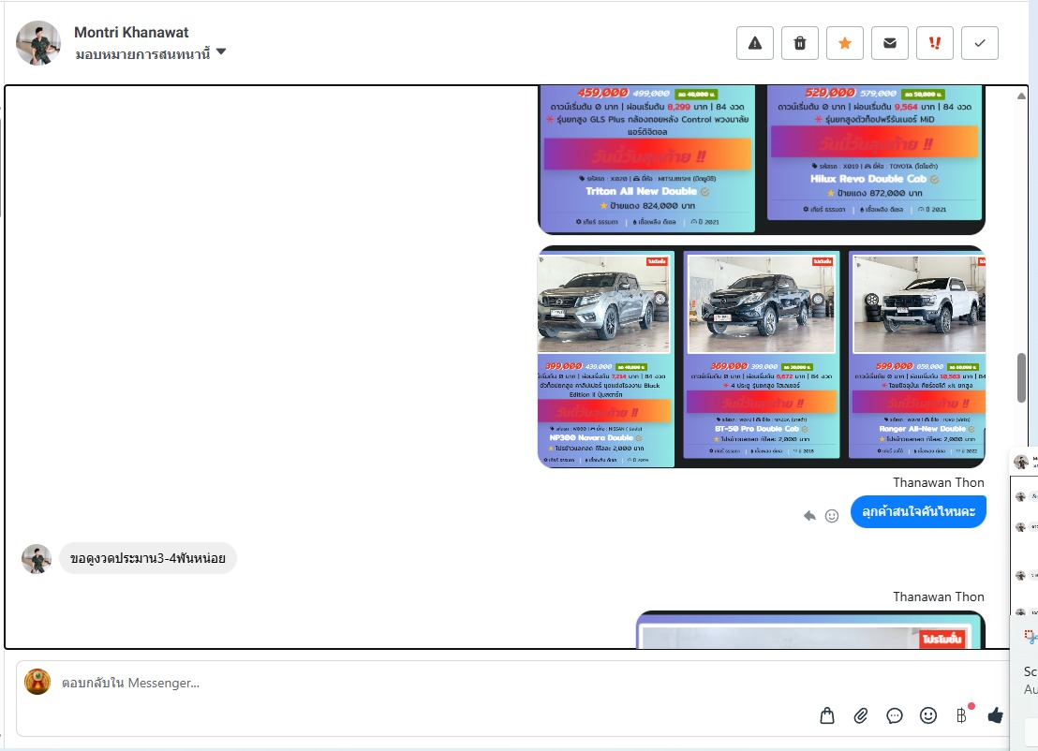Image resolution: width=1038 pixels, height=751 pixels.
Task: Send a thumbs-up like
Action: pyautogui.click(x=995, y=714)
